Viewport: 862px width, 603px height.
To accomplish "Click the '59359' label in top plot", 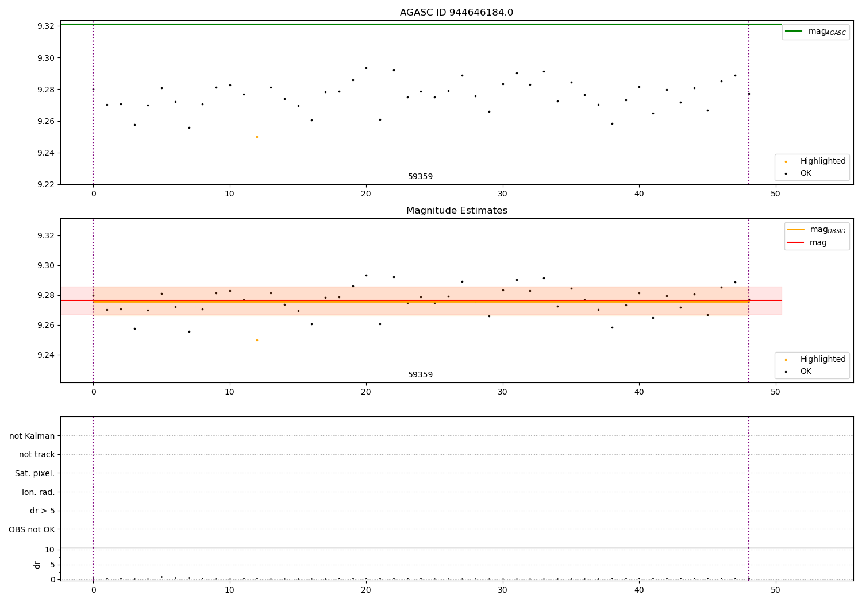I will [420, 177].
